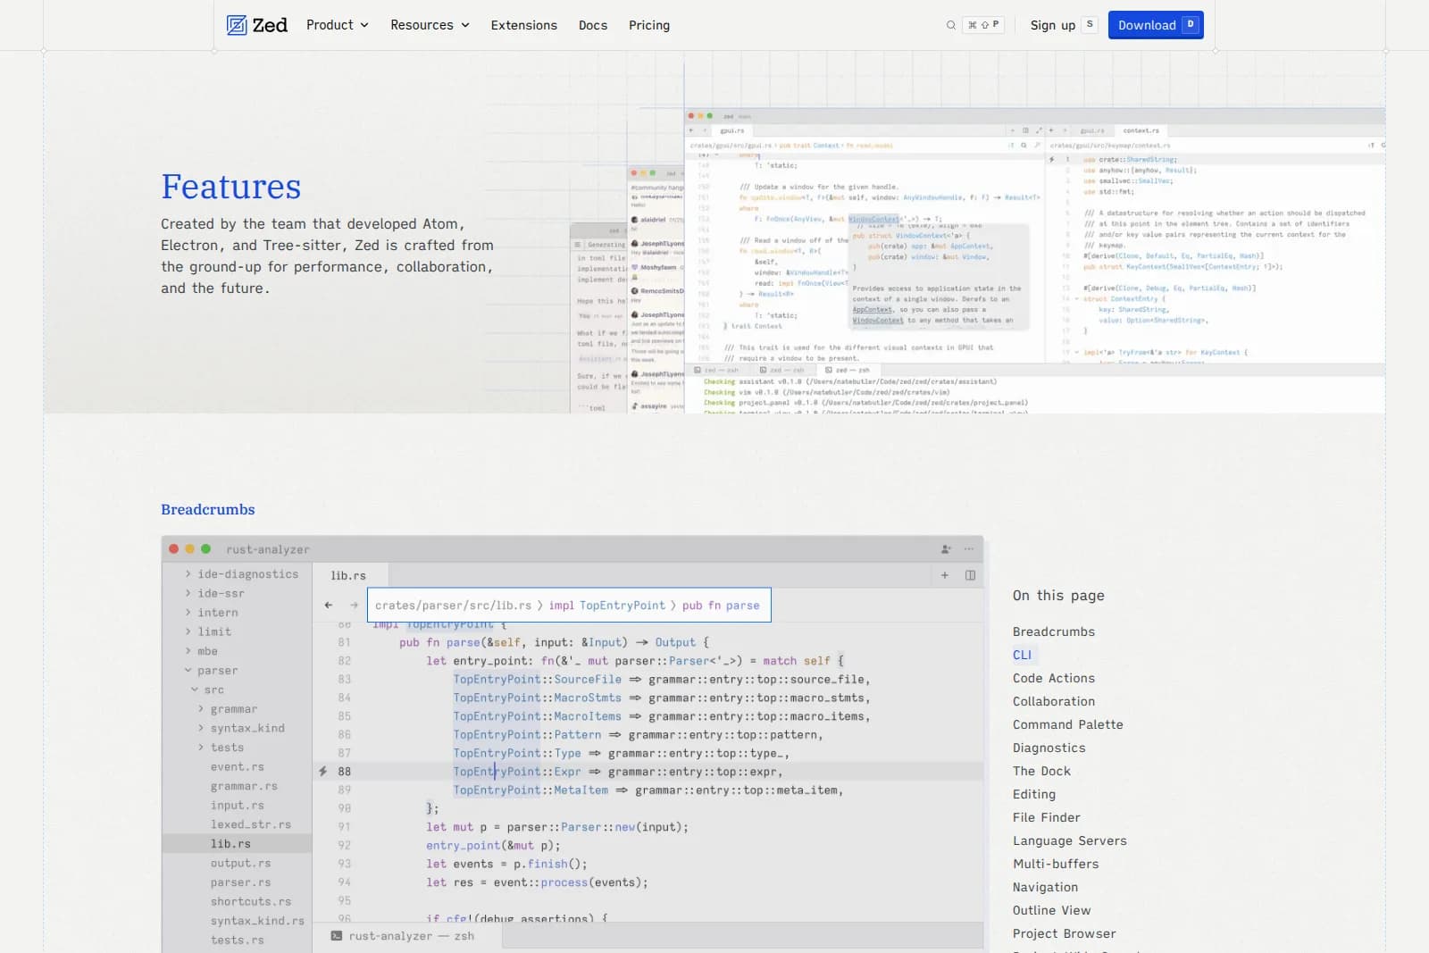Click the Sign up button
This screenshot has width=1429, height=953.
1054,25
